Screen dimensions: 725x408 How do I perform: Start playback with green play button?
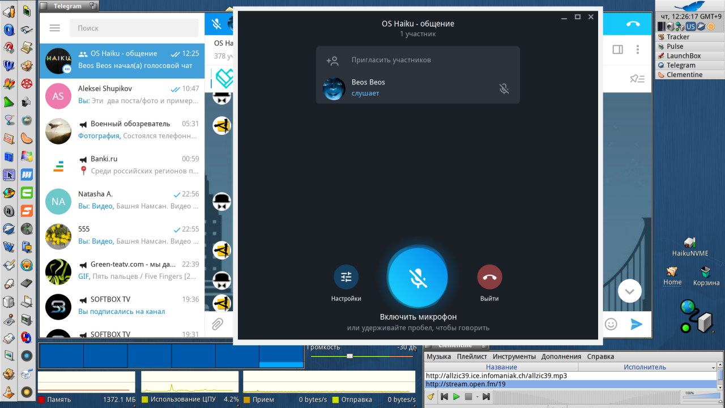point(457,397)
